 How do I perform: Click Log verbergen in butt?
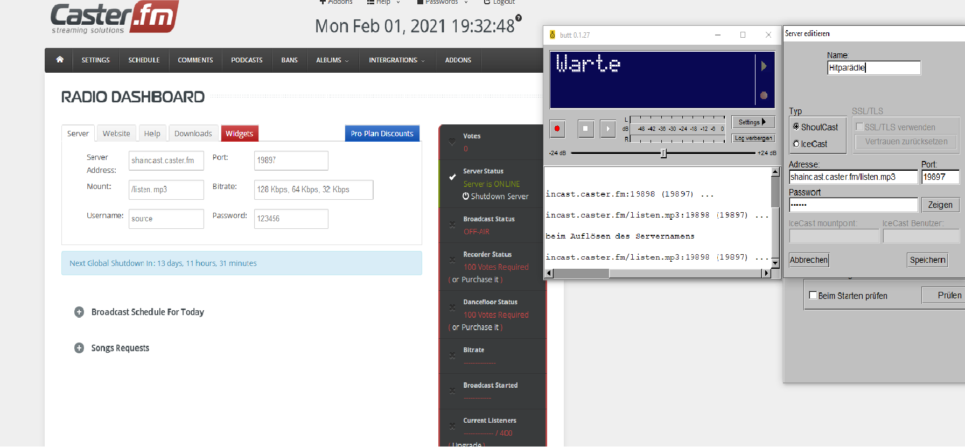coord(753,138)
